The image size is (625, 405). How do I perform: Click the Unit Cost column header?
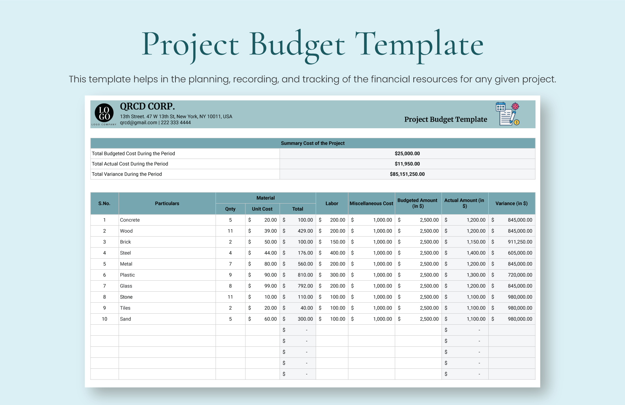[x=262, y=209]
